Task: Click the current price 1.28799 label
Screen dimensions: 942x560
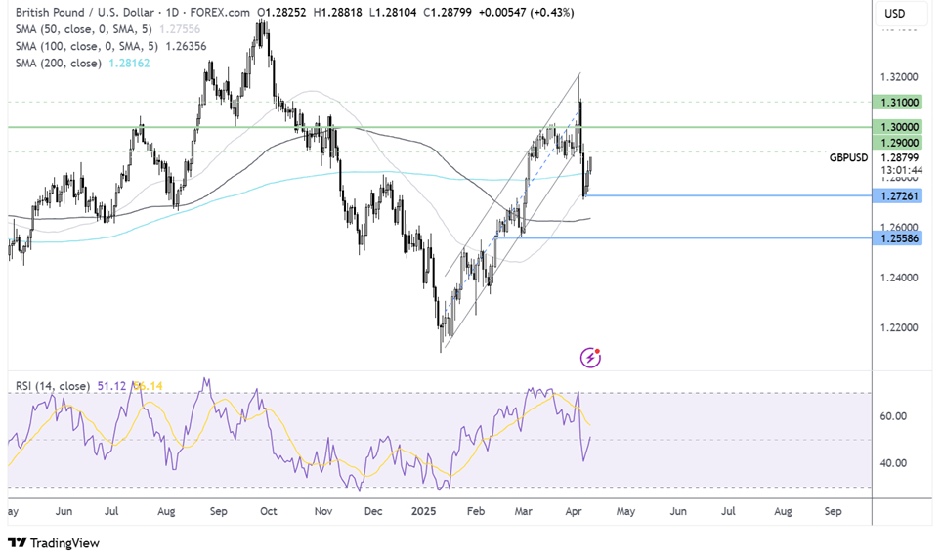Action: coord(899,158)
